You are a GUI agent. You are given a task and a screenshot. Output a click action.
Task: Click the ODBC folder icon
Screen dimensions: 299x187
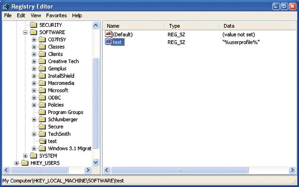[42, 98]
